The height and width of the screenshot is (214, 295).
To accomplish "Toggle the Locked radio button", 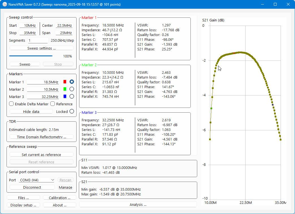I will click(72, 112).
